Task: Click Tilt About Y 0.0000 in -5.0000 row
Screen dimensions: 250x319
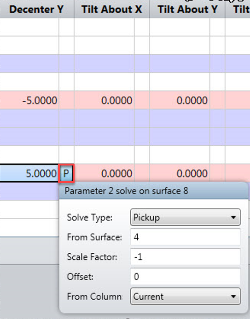Action: pos(180,100)
